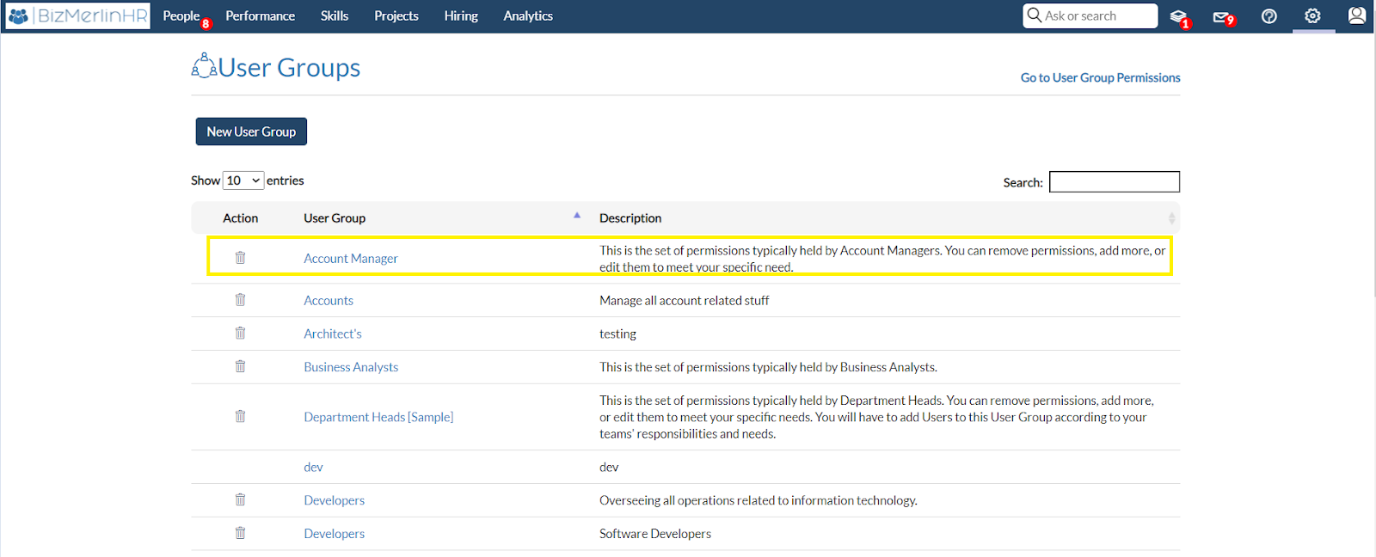Sort the Description column
Viewport: 1376px width, 557px height.
point(1171,218)
